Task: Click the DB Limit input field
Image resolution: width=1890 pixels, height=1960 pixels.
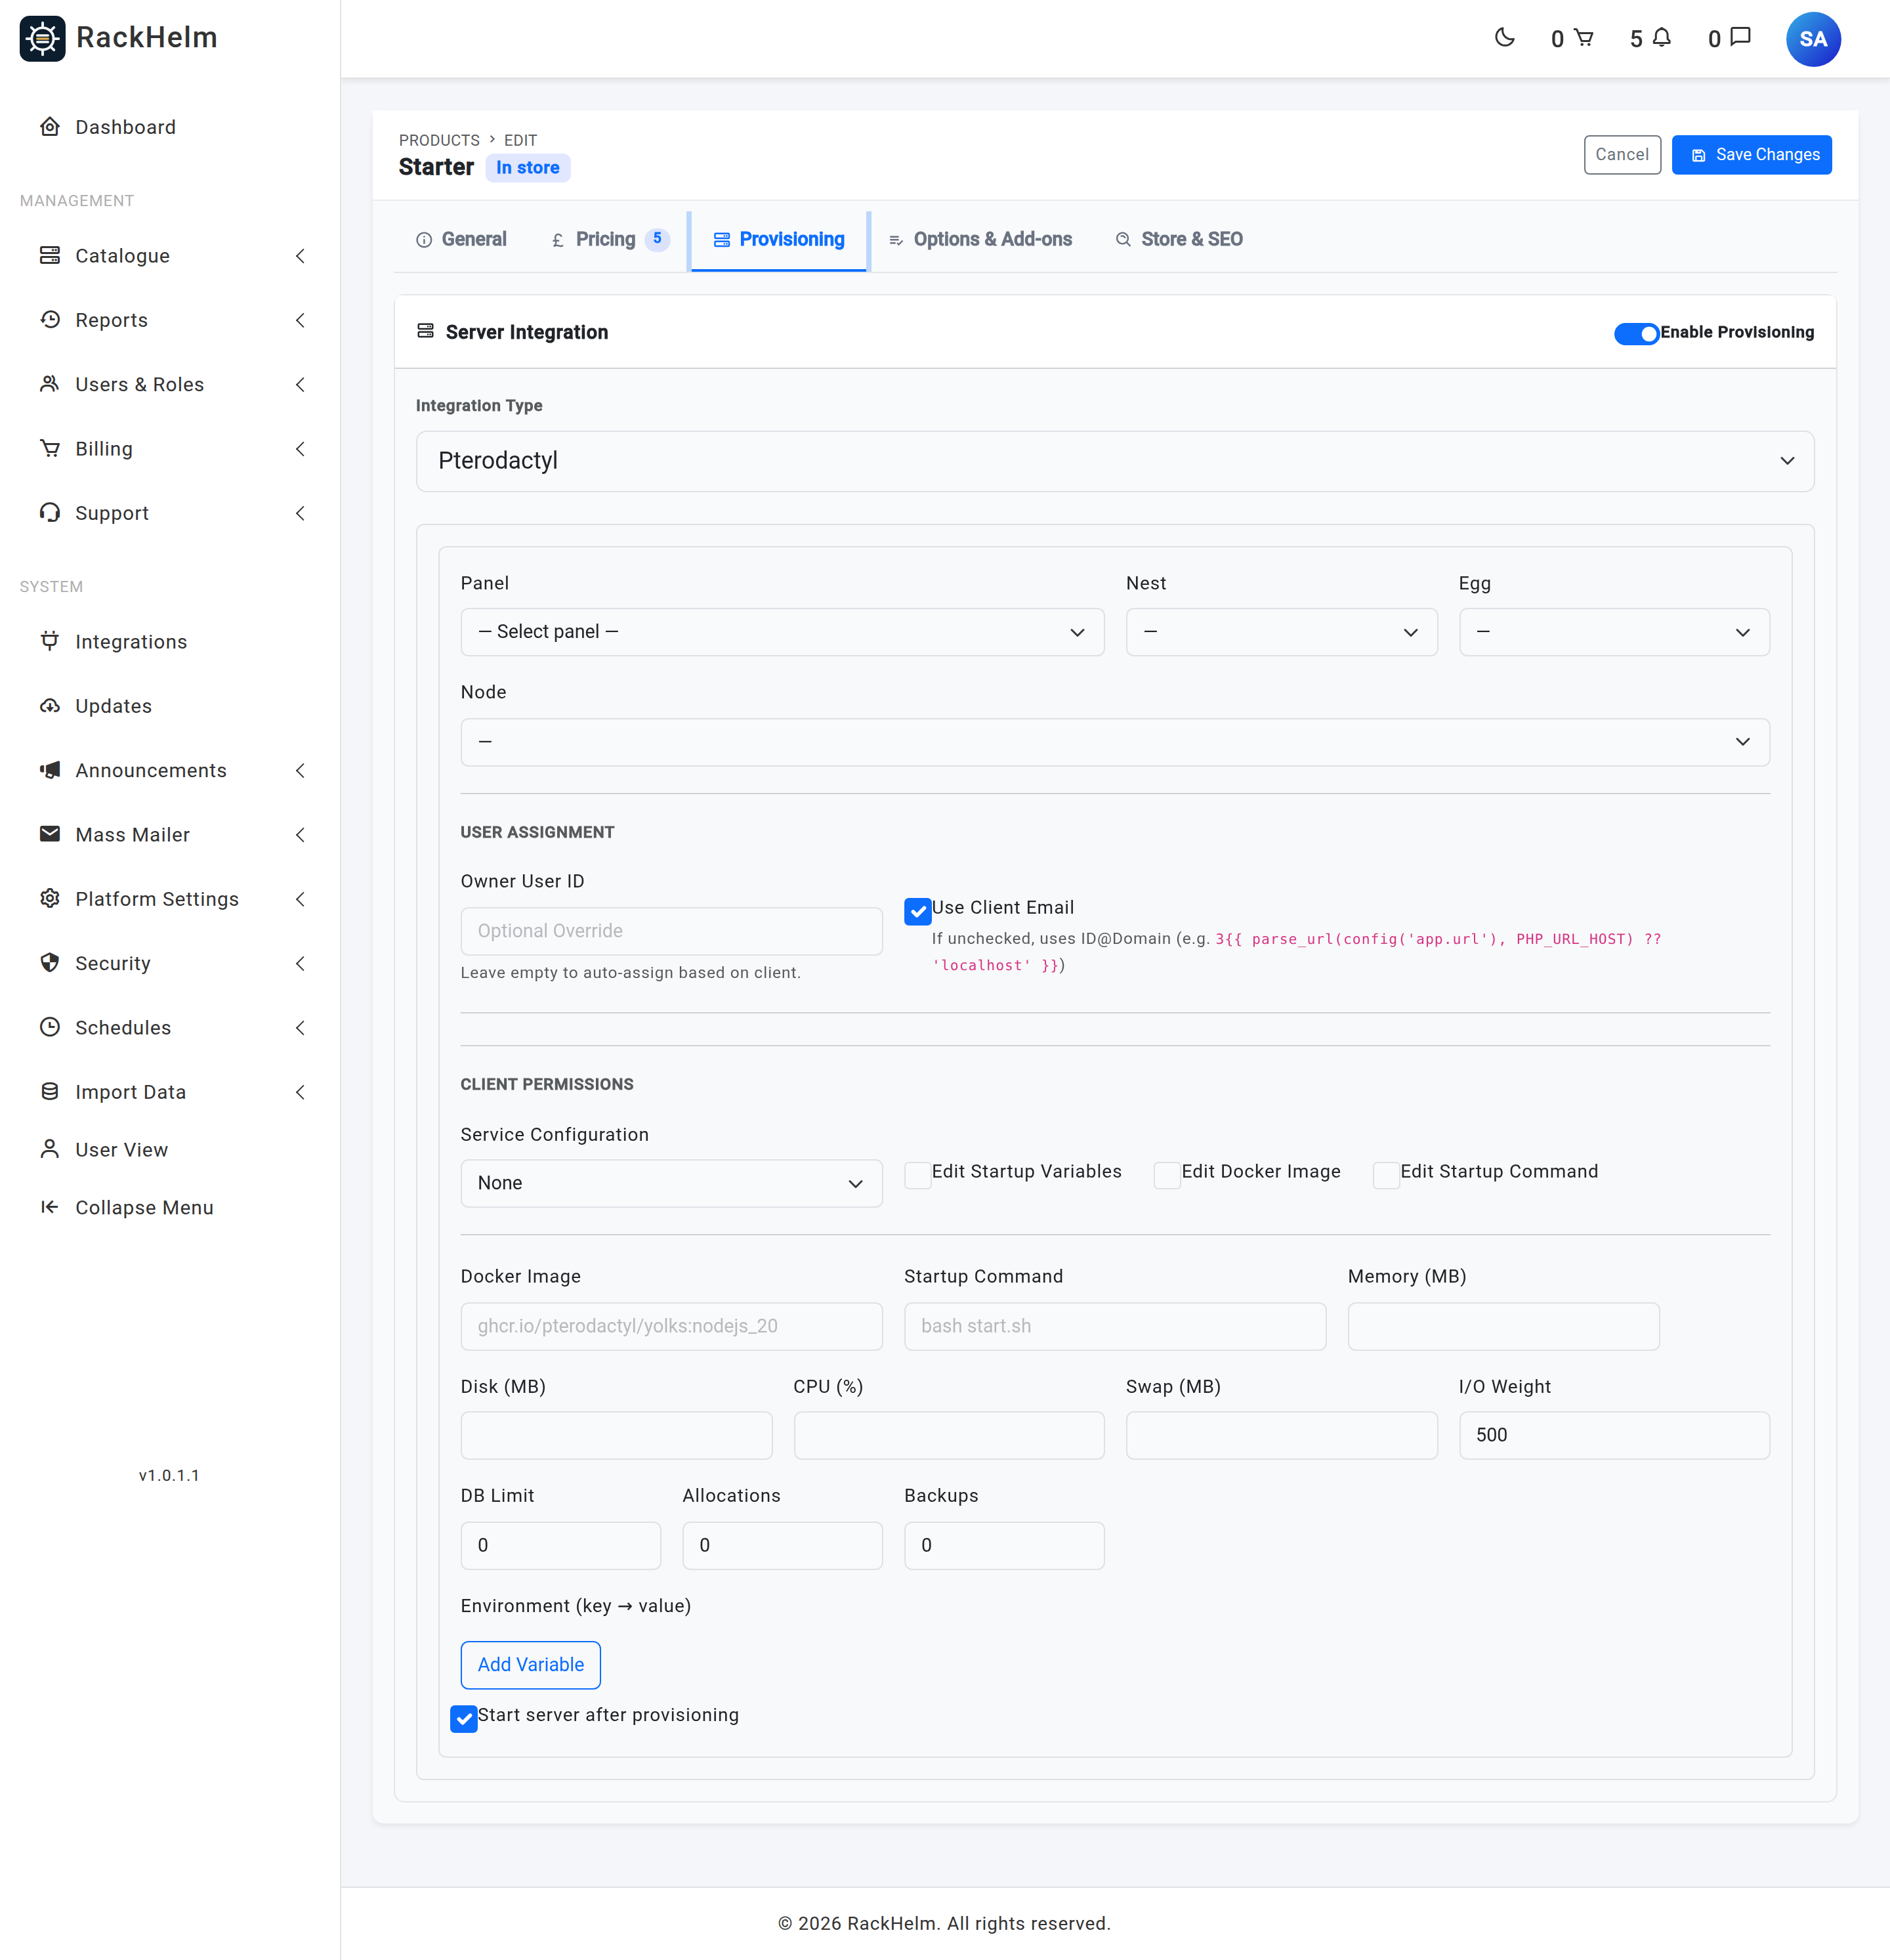Action: click(560, 1545)
